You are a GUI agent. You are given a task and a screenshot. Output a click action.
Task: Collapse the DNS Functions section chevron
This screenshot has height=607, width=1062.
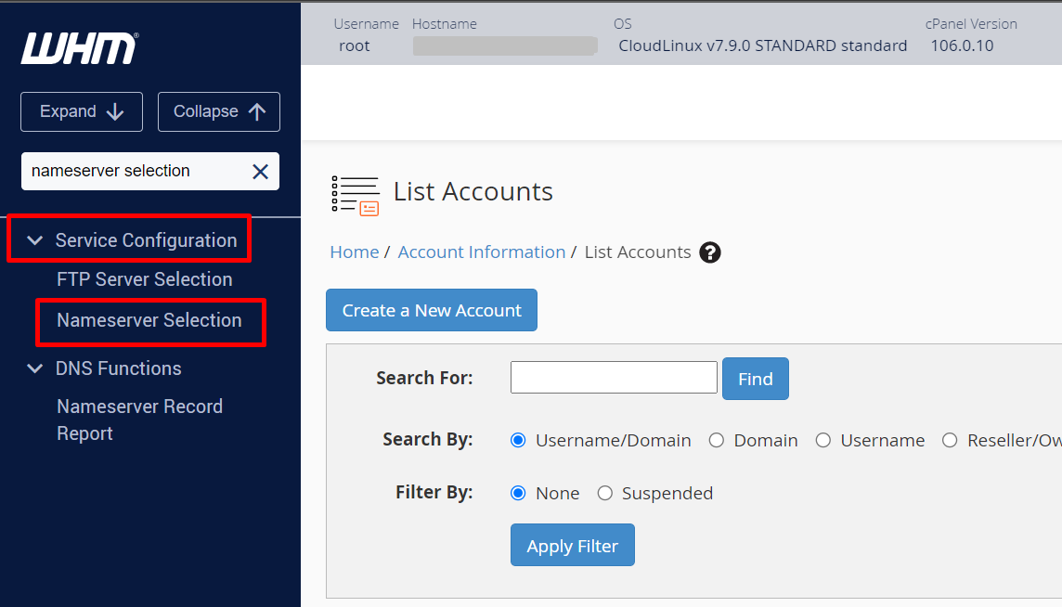[x=34, y=368]
